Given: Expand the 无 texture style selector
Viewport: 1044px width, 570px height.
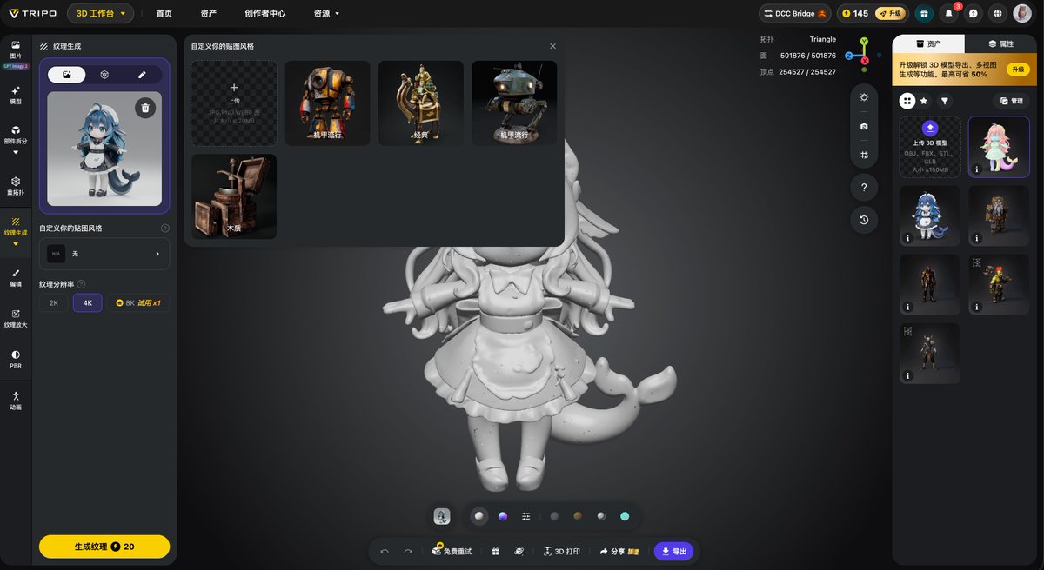Looking at the screenshot, I should [x=104, y=254].
